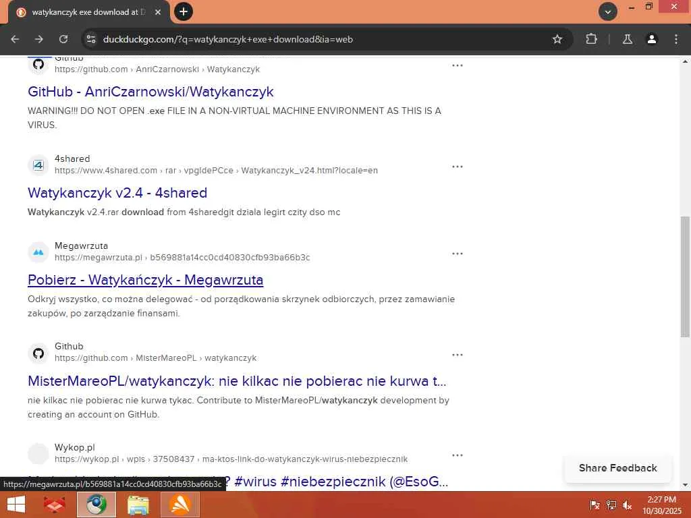The height and width of the screenshot is (518, 691).
Task: Open the red bird app in taskbar
Action: [x=55, y=505]
